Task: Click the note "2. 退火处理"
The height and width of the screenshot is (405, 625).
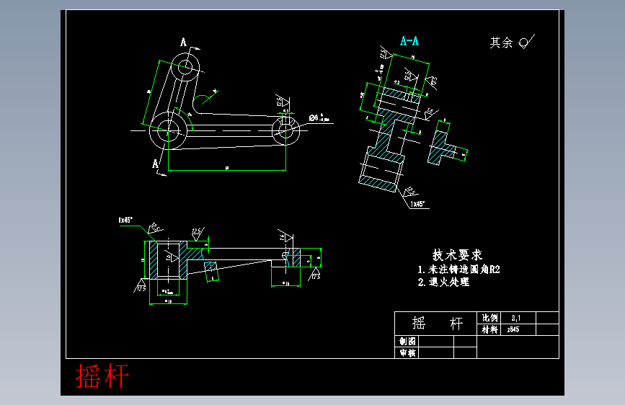Action: point(443,282)
